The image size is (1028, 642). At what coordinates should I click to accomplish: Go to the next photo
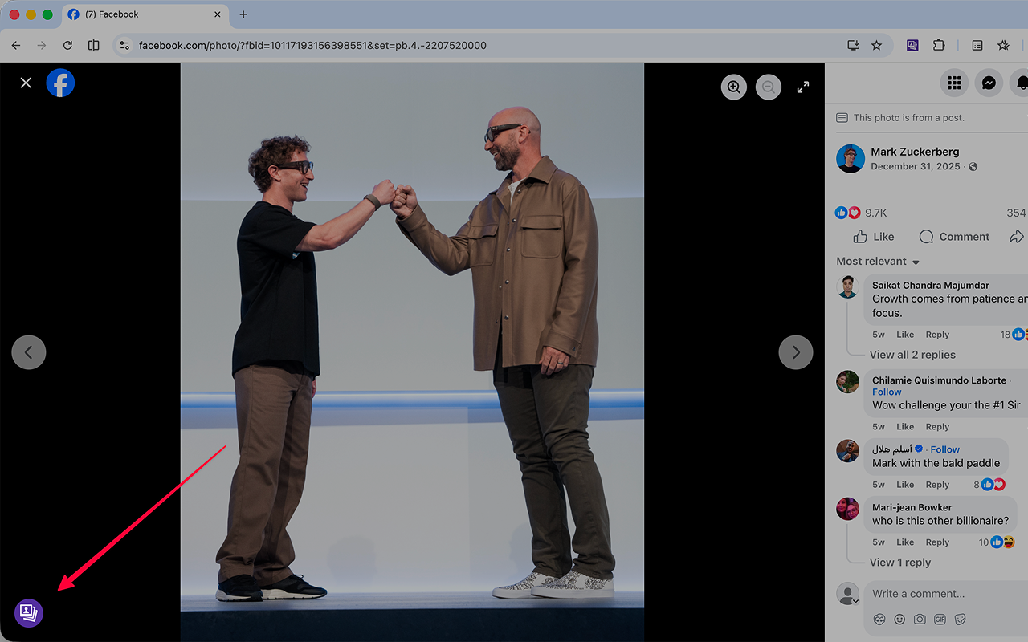(796, 352)
